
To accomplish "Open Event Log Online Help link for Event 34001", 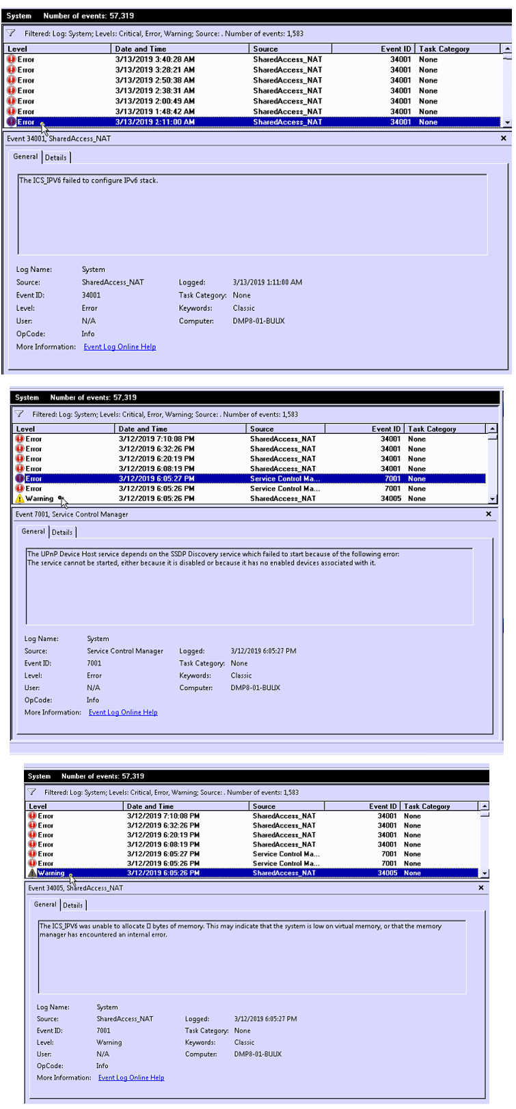I will [120, 347].
